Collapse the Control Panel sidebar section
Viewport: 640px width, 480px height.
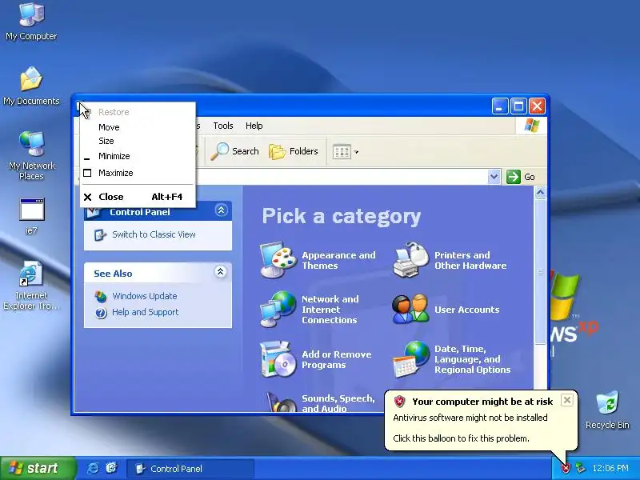pyautogui.click(x=221, y=210)
